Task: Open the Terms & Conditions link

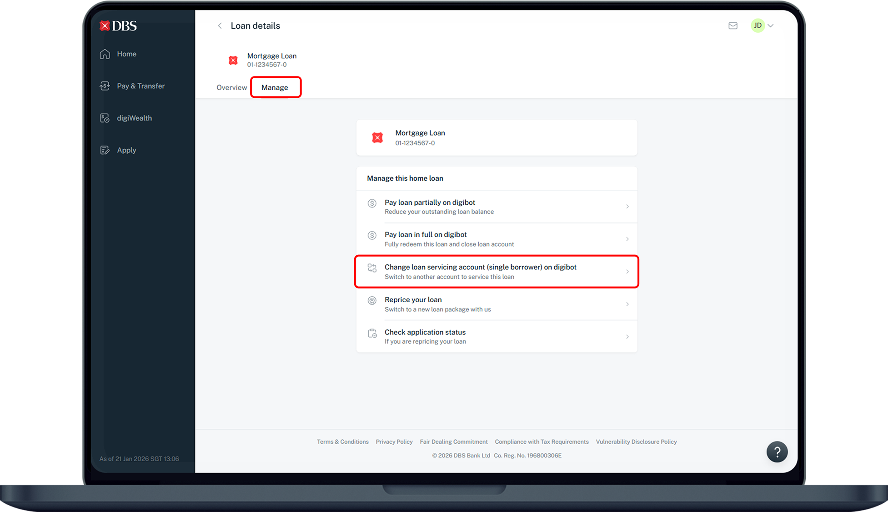Action: (x=342, y=441)
